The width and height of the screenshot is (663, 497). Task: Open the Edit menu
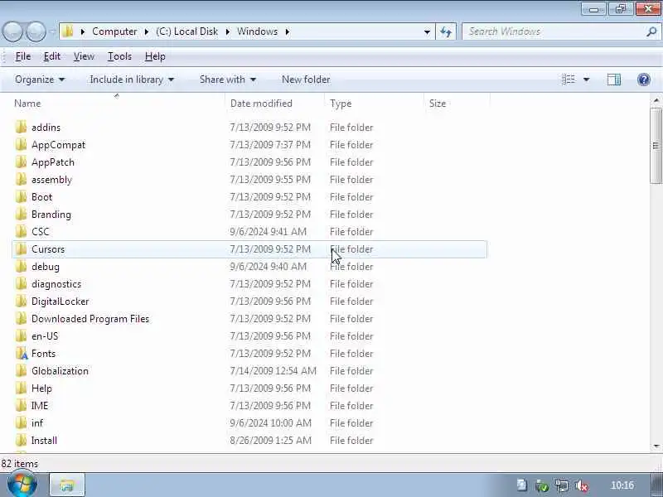[x=52, y=56]
